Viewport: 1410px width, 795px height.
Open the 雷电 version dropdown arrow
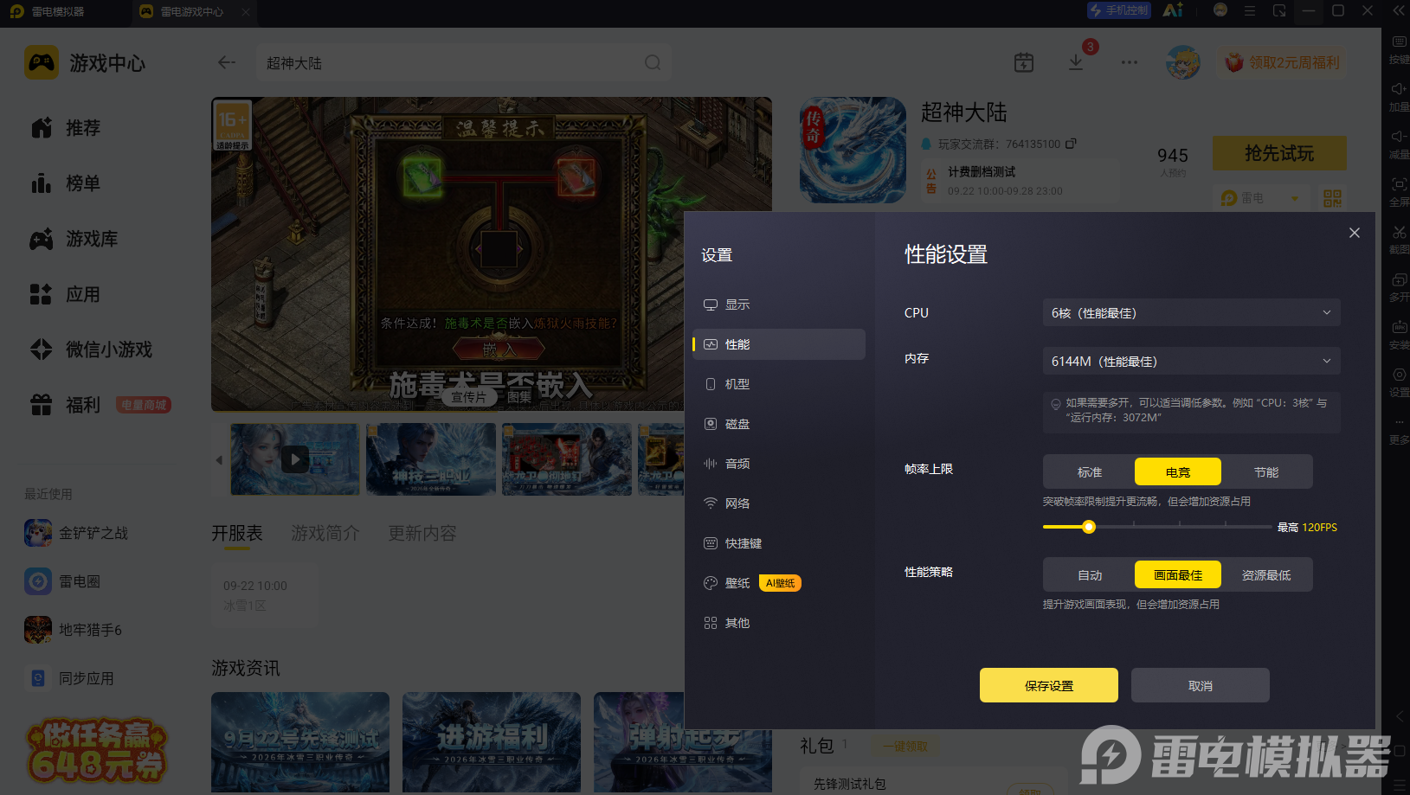[x=1295, y=198]
